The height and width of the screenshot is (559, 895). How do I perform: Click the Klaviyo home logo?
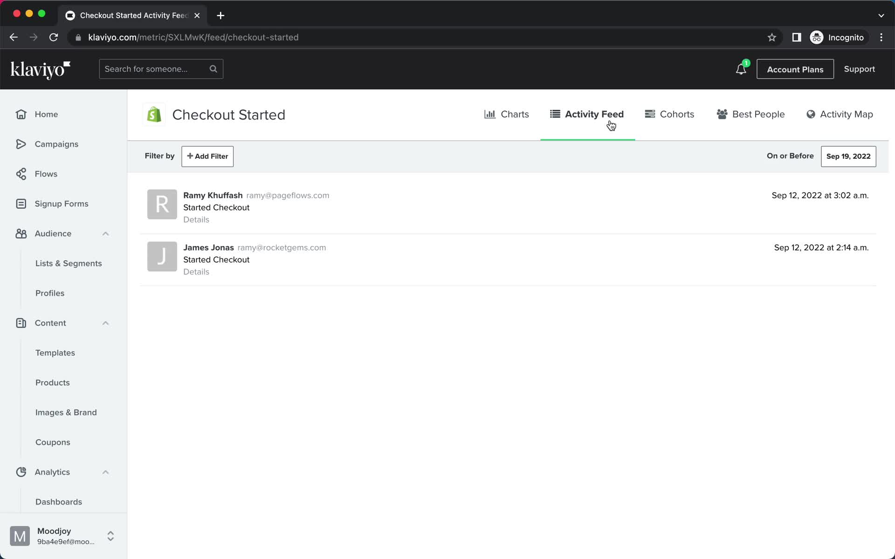tap(40, 69)
